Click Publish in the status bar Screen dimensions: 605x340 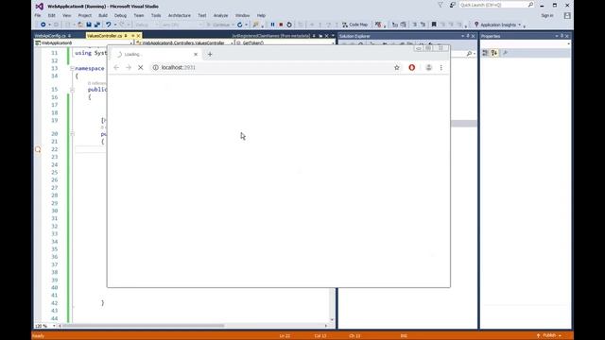pos(549,335)
